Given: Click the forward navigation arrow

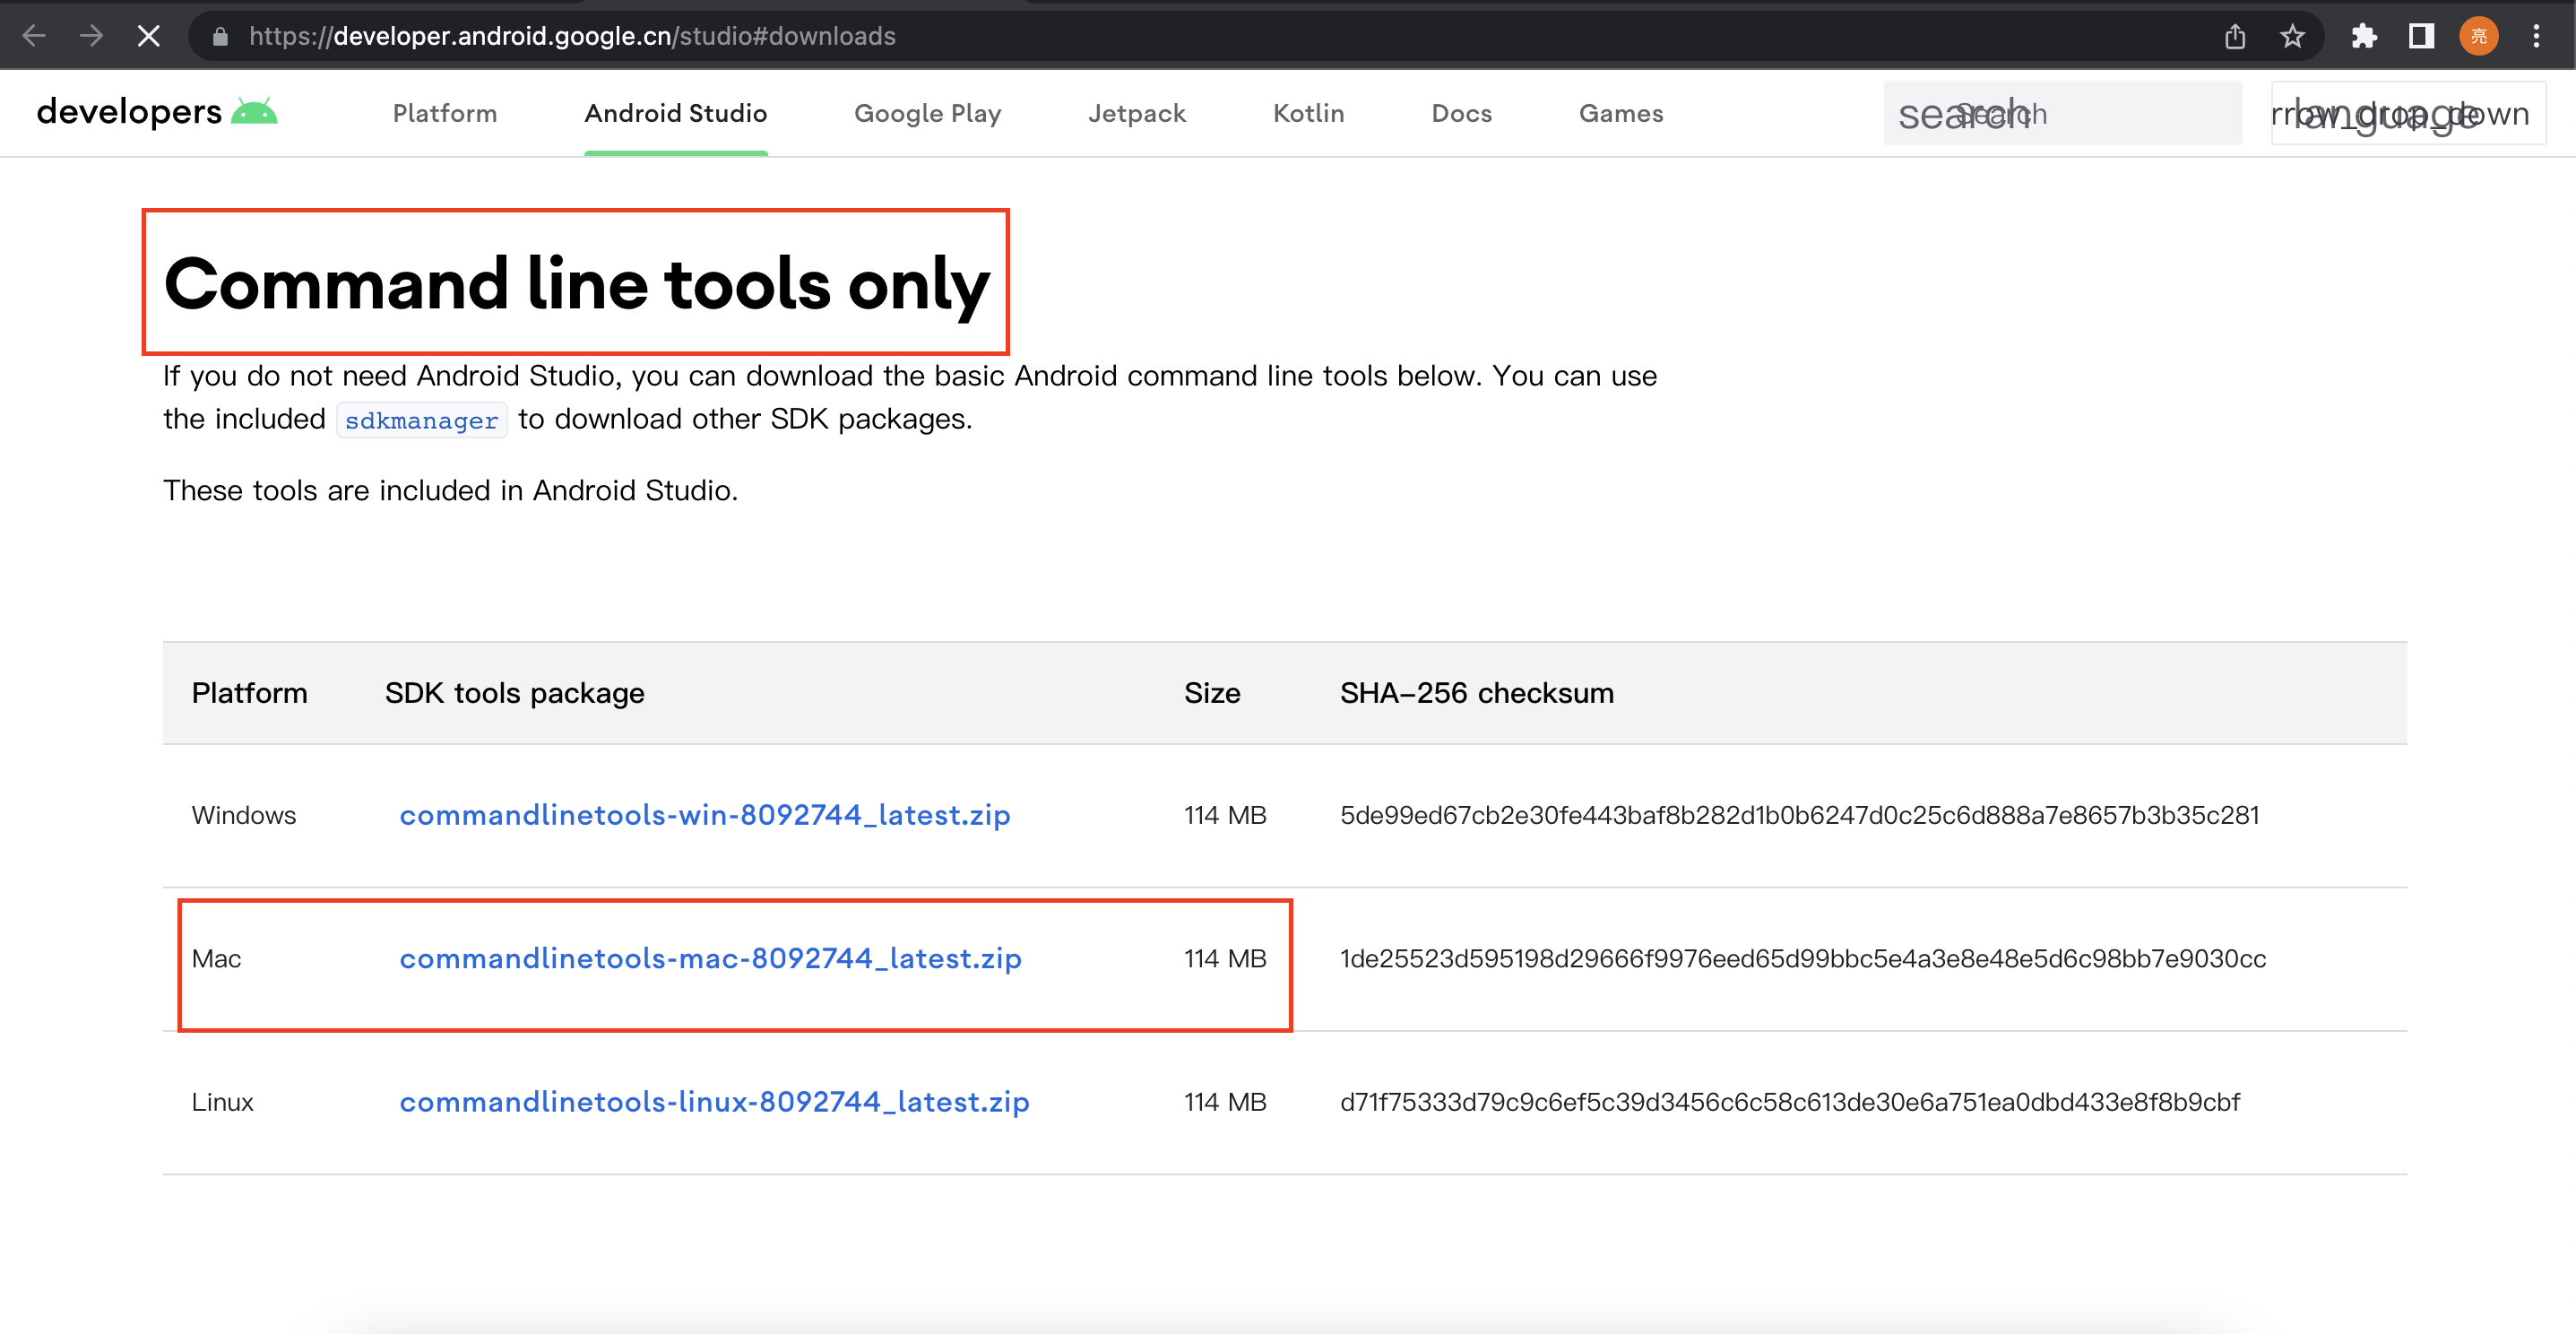Looking at the screenshot, I should point(91,35).
